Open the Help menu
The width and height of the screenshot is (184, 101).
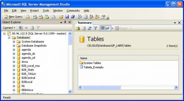86,11
